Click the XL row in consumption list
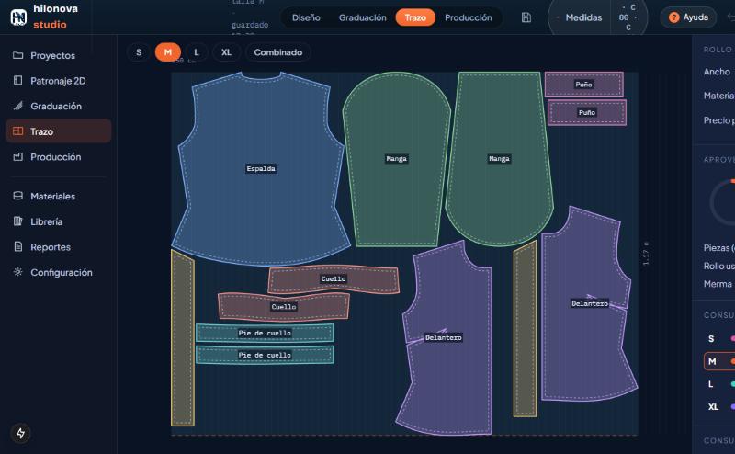Image resolution: width=735 pixels, height=454 pixels. tap(719, 406)
